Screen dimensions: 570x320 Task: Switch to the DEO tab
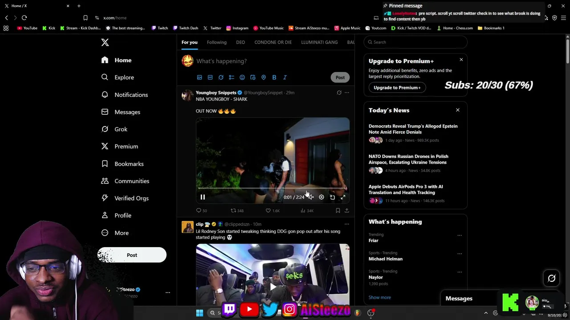tap(240, 42)
